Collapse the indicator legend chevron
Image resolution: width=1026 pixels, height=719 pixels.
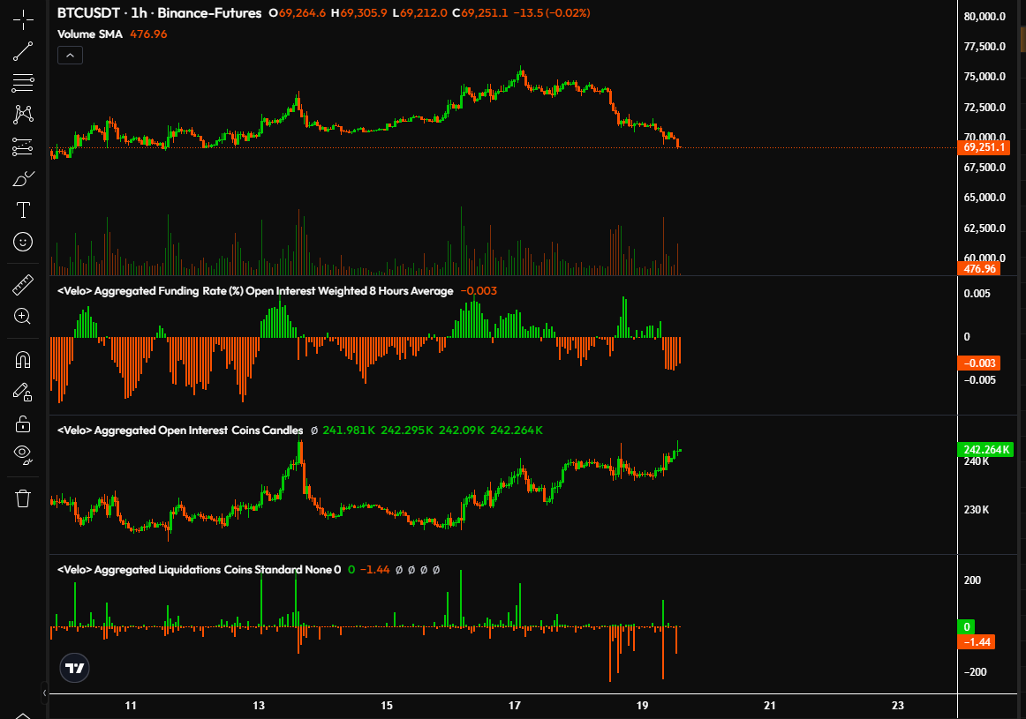point(70,56)
